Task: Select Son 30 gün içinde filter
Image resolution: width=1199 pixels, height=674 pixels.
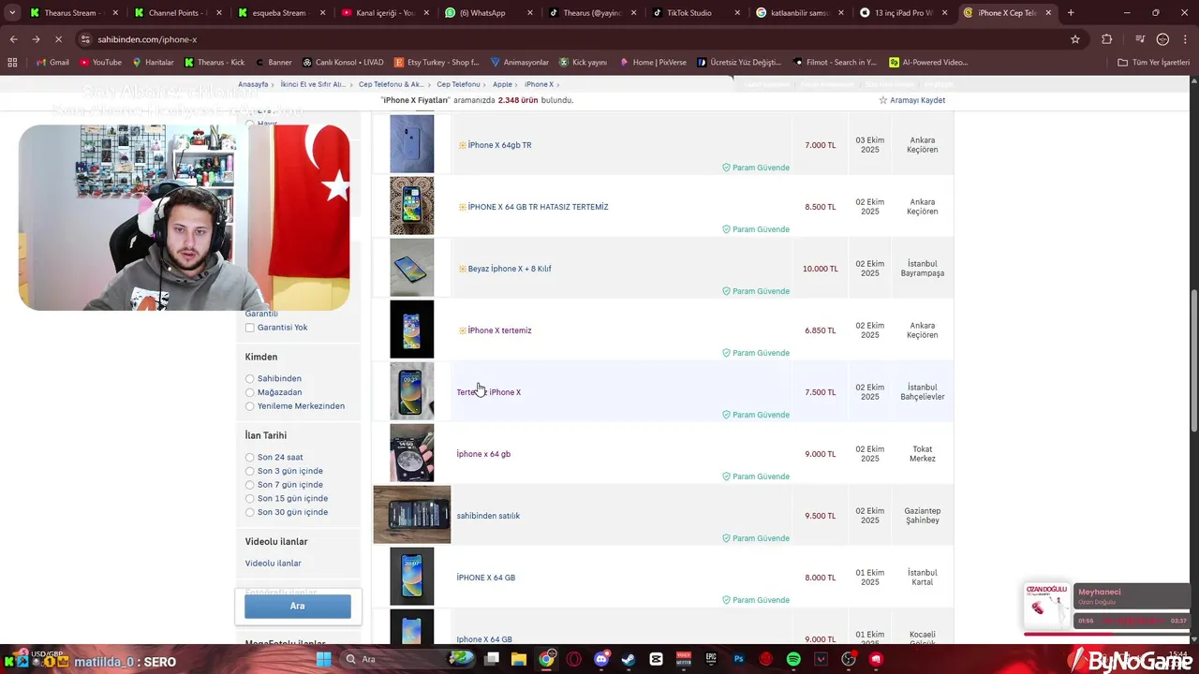Action: click(x=250, y=512)
